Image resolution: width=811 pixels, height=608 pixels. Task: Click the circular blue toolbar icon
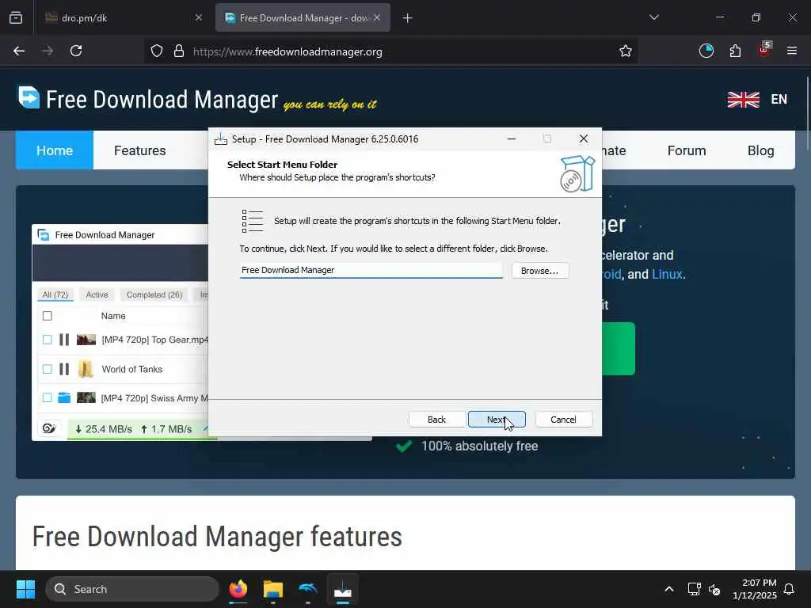coord(706,51)
